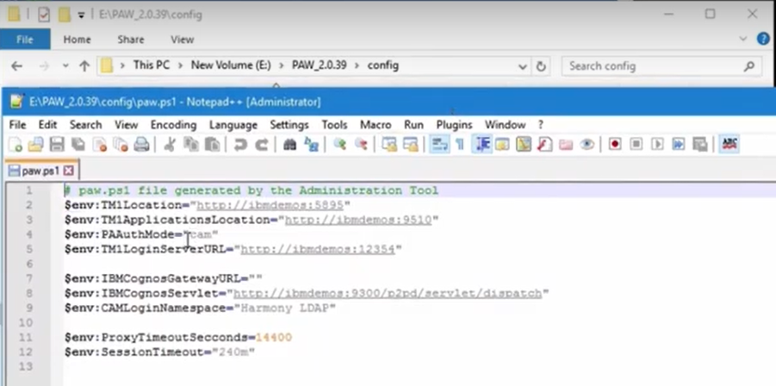Click the Paste toolbar icon

pyautogui.click(x=213, y=145)
